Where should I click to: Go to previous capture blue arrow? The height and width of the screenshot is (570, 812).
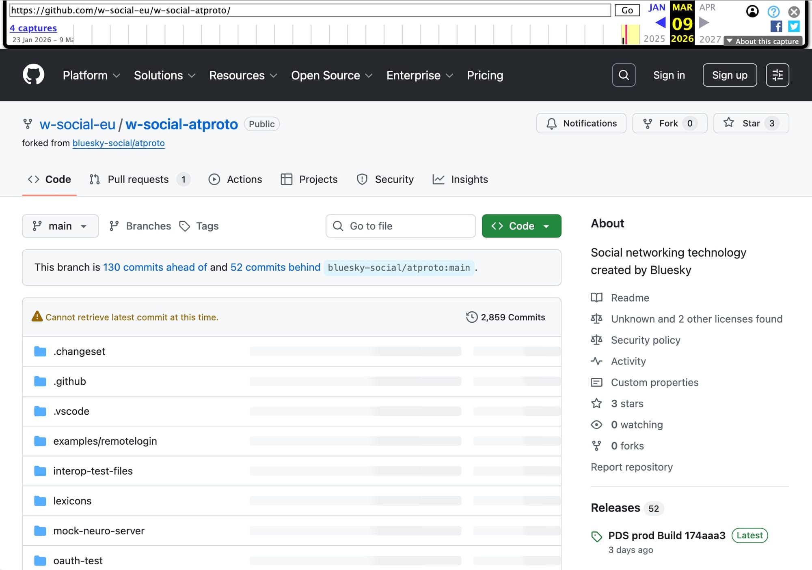(x=661, y=23)
